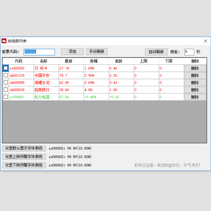Select the sh600036 code cell

pyautogui.click(x=21, y=90)
